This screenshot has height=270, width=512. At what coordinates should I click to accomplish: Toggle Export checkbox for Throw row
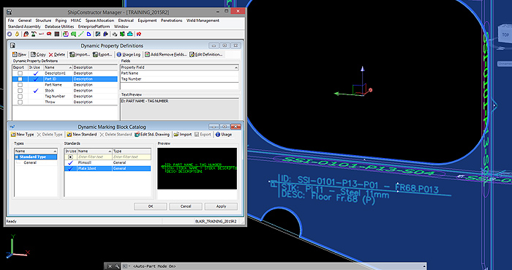[x=20, y=102]
